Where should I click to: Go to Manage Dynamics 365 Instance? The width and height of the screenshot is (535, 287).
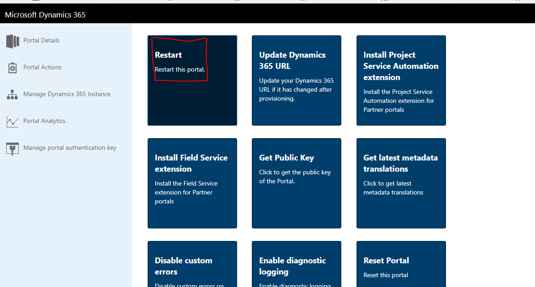tap(67, 94)
